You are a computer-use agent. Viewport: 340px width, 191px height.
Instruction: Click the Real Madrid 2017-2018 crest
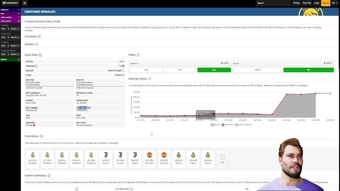coord(91,155)
